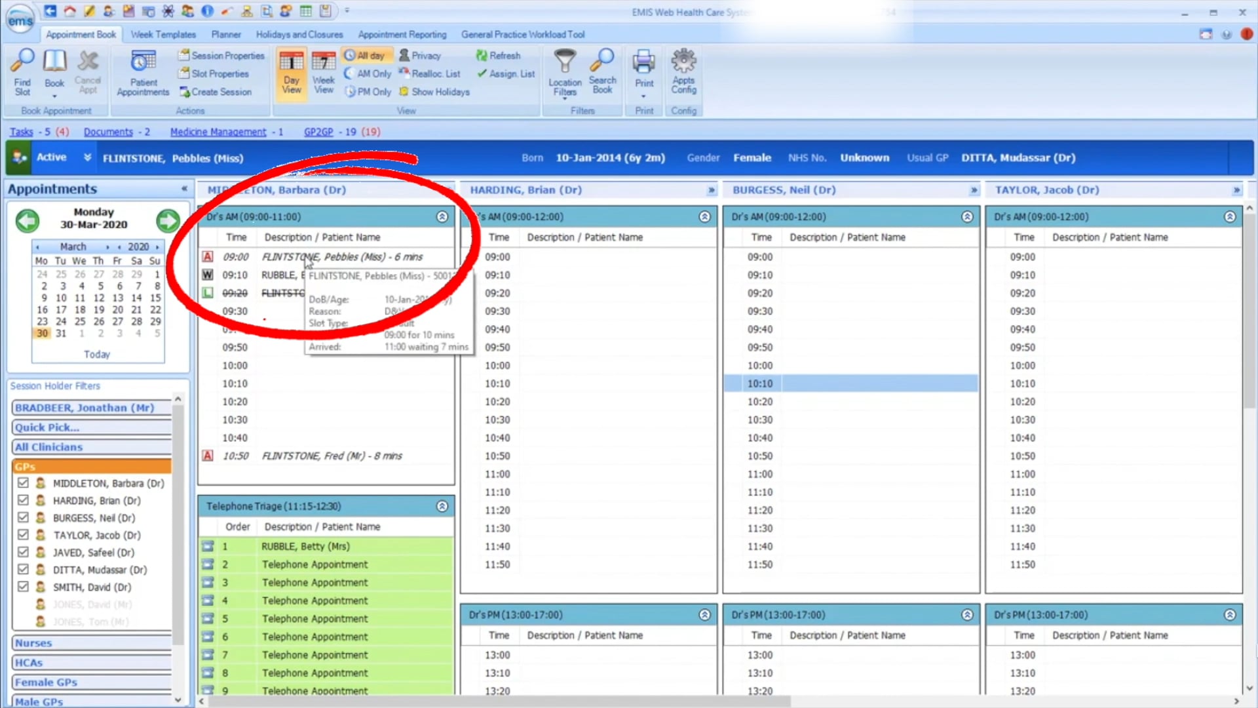The width and height of the screenshot is (1258, 708).
Task: Click the Refresh icon in ribbon
Action: (482, 56)
